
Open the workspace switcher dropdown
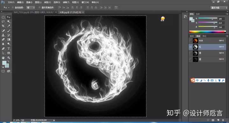pyautogui.click(x=219, y=8)
